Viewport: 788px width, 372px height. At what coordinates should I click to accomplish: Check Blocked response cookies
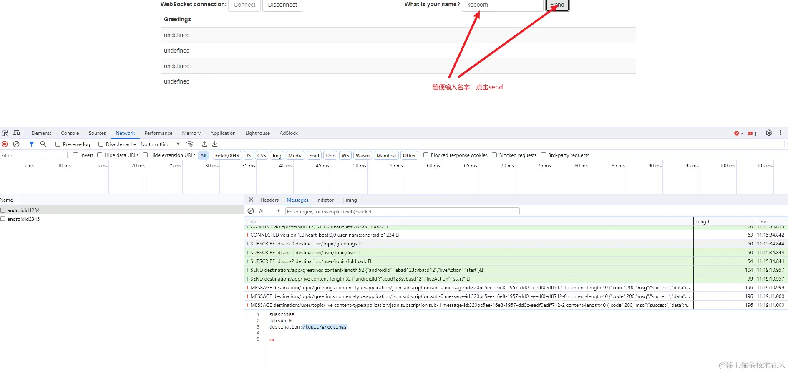[426, 155]
